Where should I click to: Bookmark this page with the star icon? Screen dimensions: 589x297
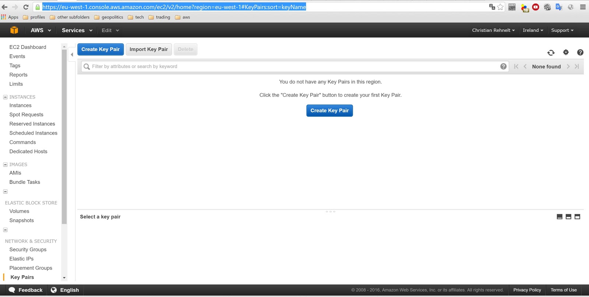click(500, 7)
